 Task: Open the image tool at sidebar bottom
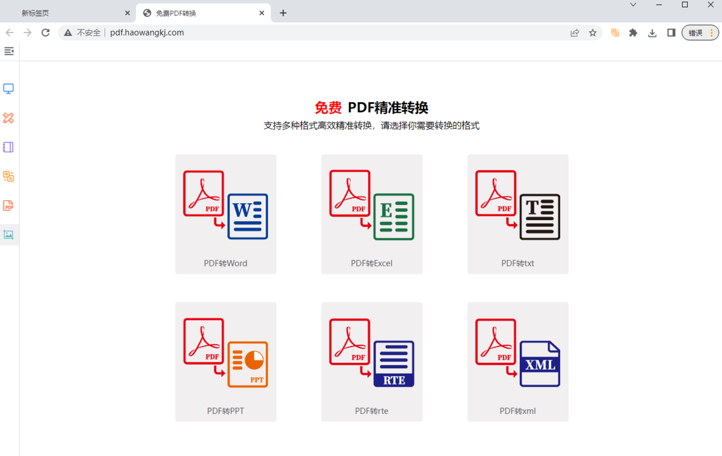coord(8,235)
